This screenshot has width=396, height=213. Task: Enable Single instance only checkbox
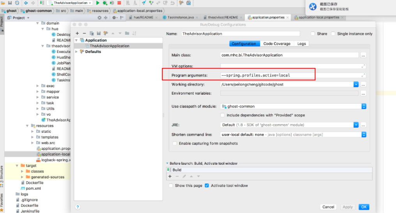(333, 33)
